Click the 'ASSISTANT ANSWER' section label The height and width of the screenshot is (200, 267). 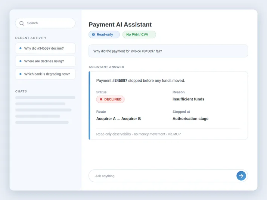tap(106, 67)
